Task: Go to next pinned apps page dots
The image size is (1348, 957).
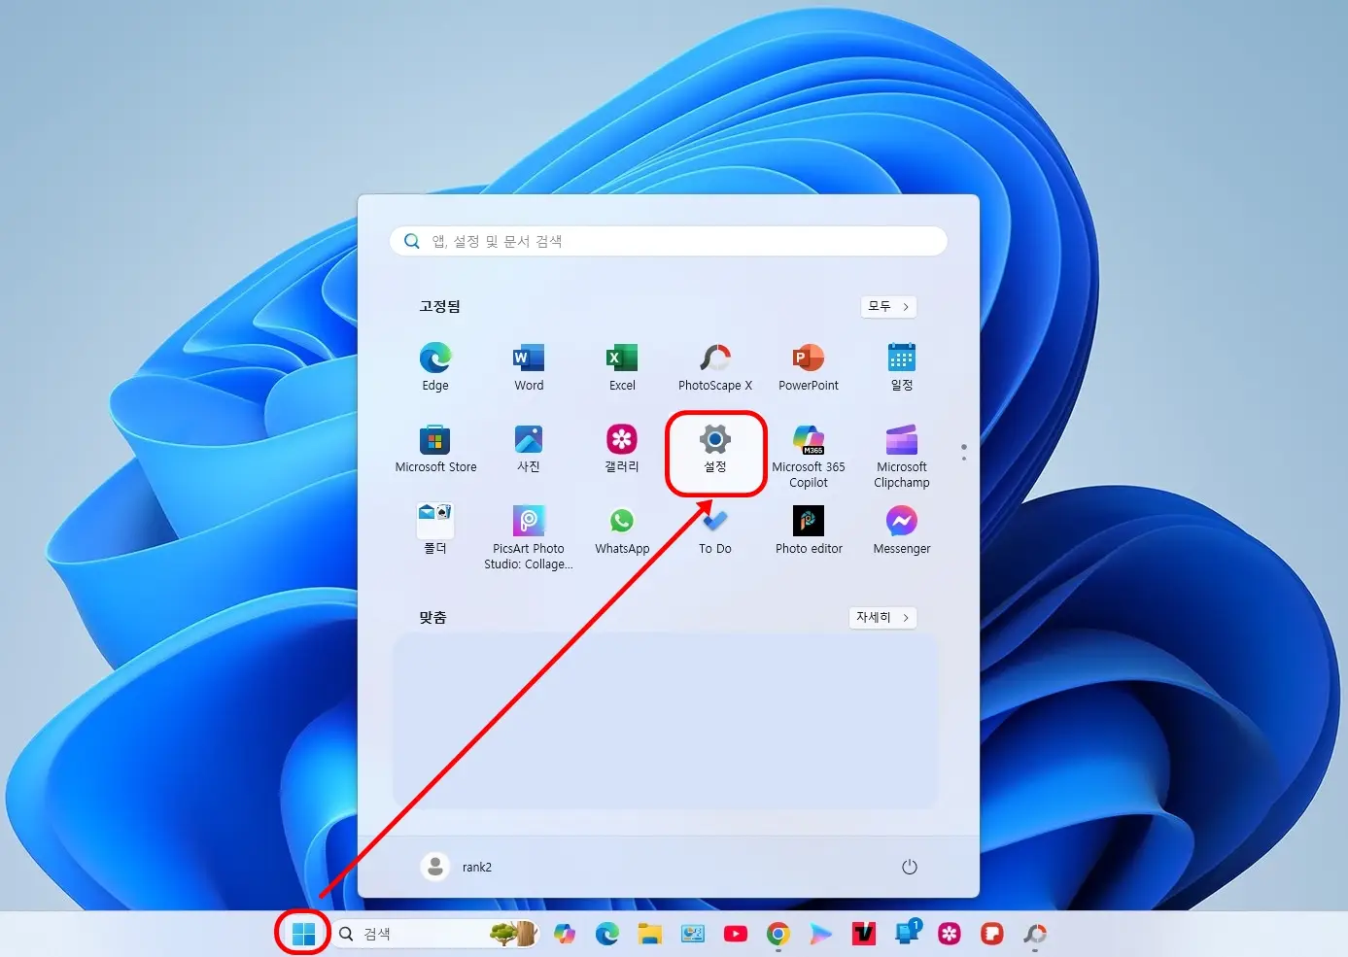Action: pyautogui.click(x=963, y=452)
